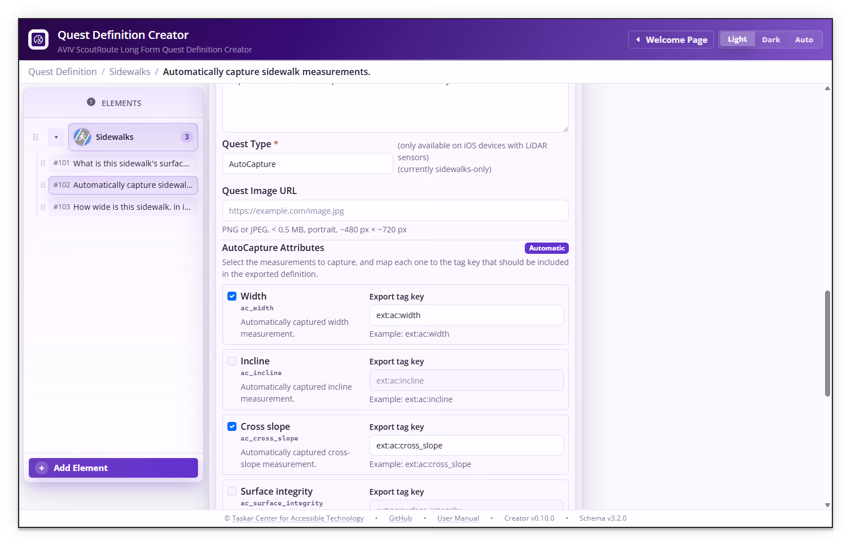Enable the Surface integrity checkbox

[x=232, y=491]
